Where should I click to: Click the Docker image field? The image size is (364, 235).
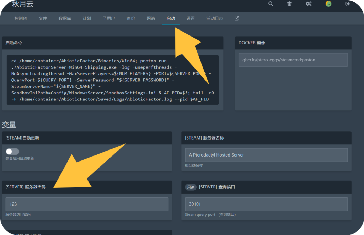293,60
